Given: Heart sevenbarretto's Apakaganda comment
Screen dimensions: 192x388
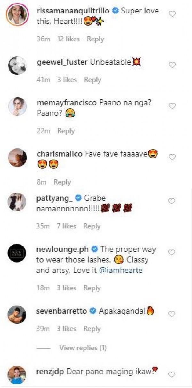Looking at the screenshot, I should click(172, 314).
